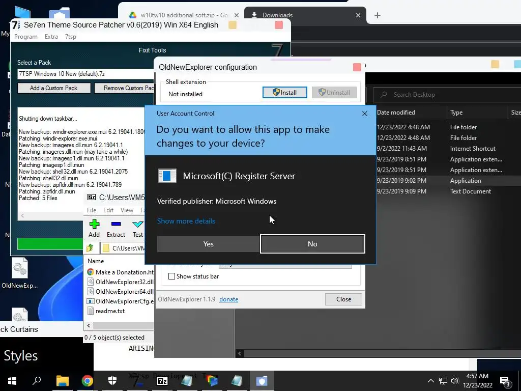Image resolution: width=521 pixels, height=391 pixels.
Task: Select the Application row dated 9:02 PM
Action: coord(449,181)
